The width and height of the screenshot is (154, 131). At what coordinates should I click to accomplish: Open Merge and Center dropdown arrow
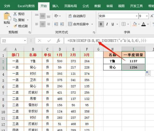[92, 24]
